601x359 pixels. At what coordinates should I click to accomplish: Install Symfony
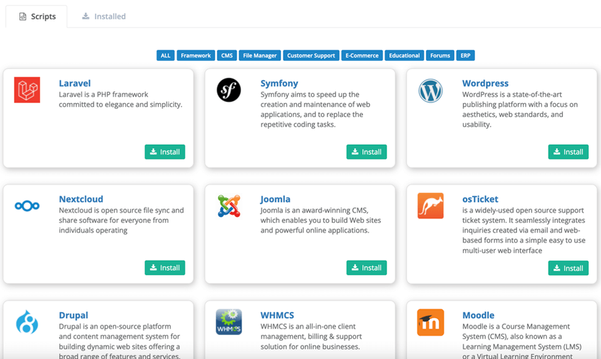click(x=366, y=152)
